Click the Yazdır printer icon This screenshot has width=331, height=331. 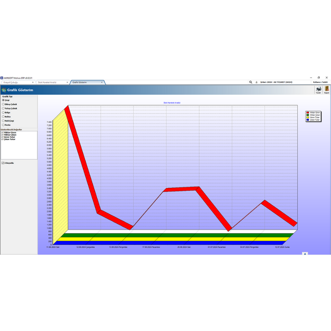click(319, 89)
